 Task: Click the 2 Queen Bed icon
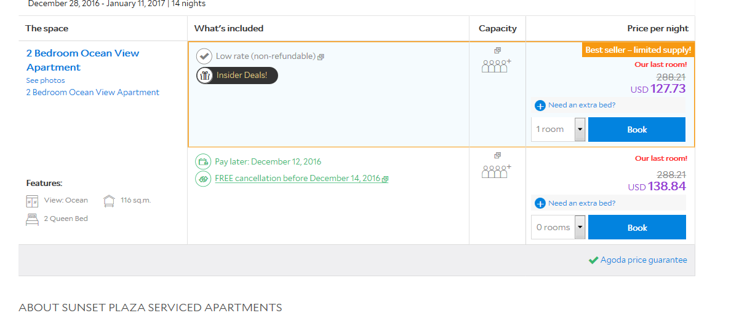click(x=33, y=219)
